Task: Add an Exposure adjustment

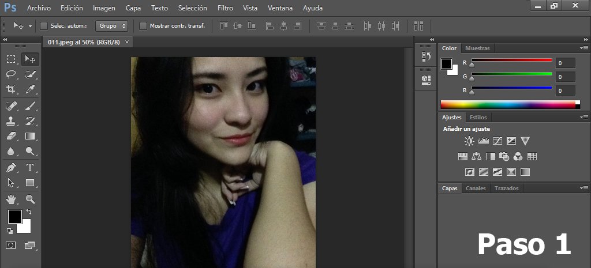Action: [x=511, y=141]
